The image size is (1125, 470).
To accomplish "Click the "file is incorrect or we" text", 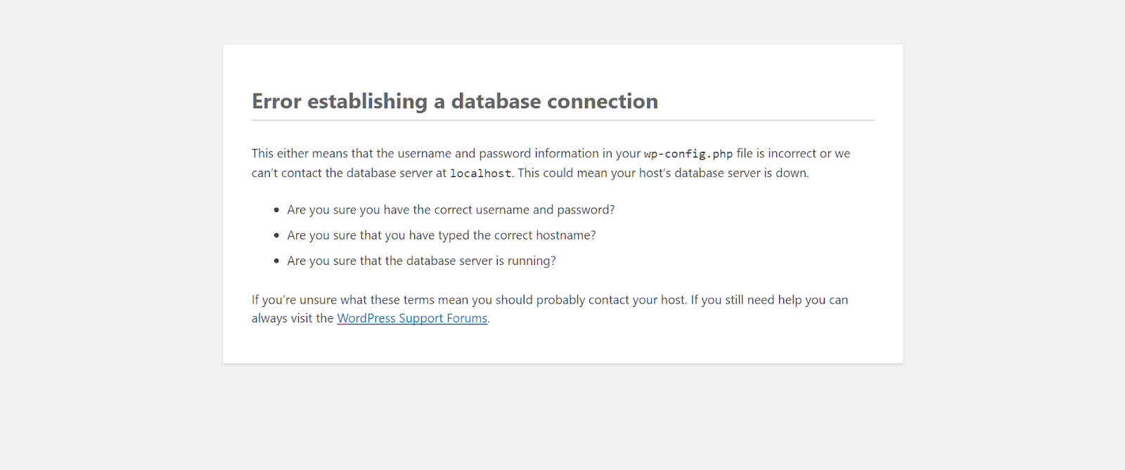I will 793,153.
